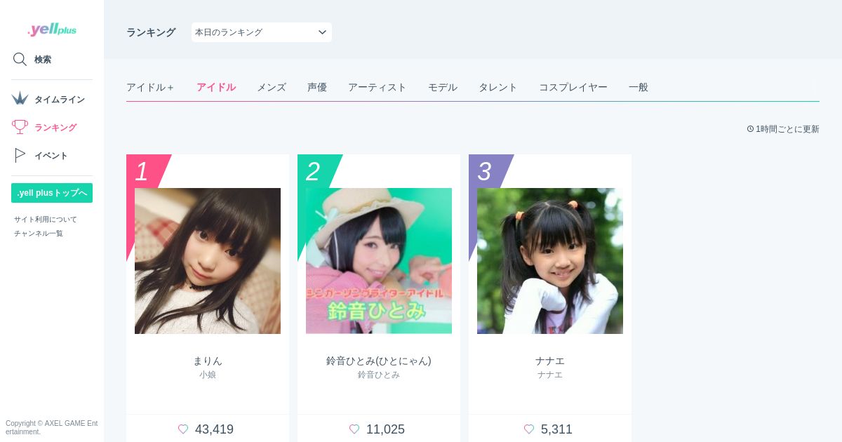Go to .yell plus トップへ button
The image size is (842, 442).
coord(52,193)
